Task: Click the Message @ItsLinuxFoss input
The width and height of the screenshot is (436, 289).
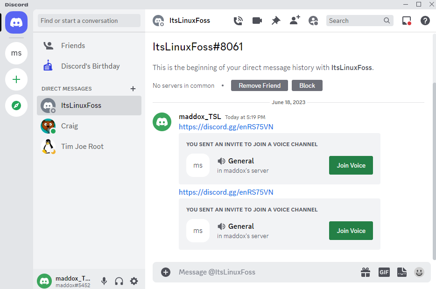Action: click(x=267, y=272)
